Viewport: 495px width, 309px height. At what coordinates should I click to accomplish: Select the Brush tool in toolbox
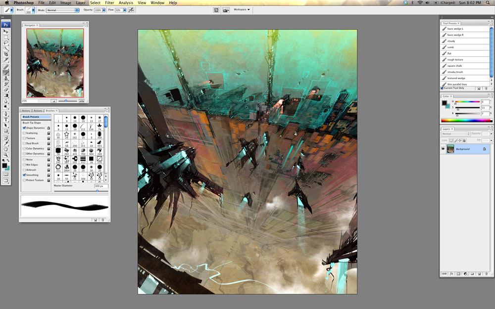point(5,73)
